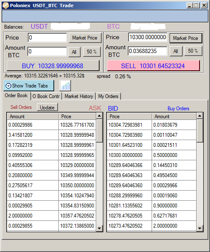Click the USDT balance label
Image resolution: width=210 pixels, height=252 pixels.
coord(39,27)
